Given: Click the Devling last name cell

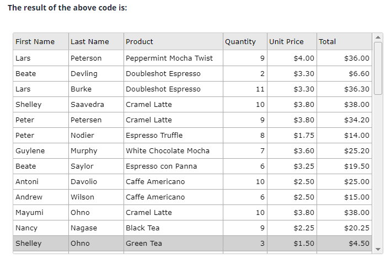Looking at the screenshot, I should (84, 74).
